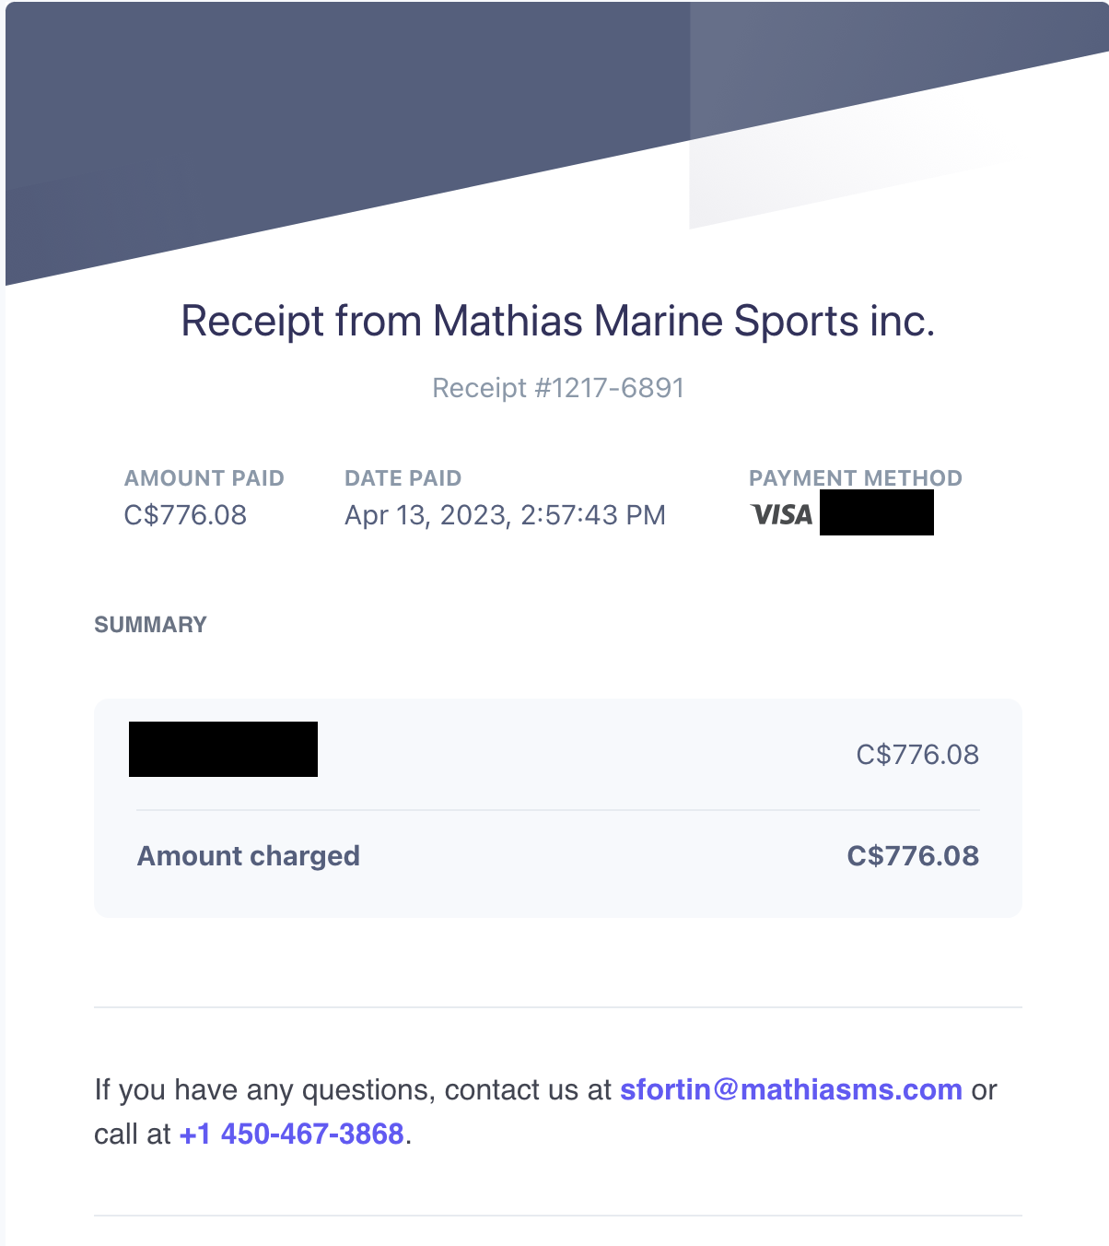This screenshot has width=1109, height=1246.
Task: Select the receipt title heading
Action: 558,321
